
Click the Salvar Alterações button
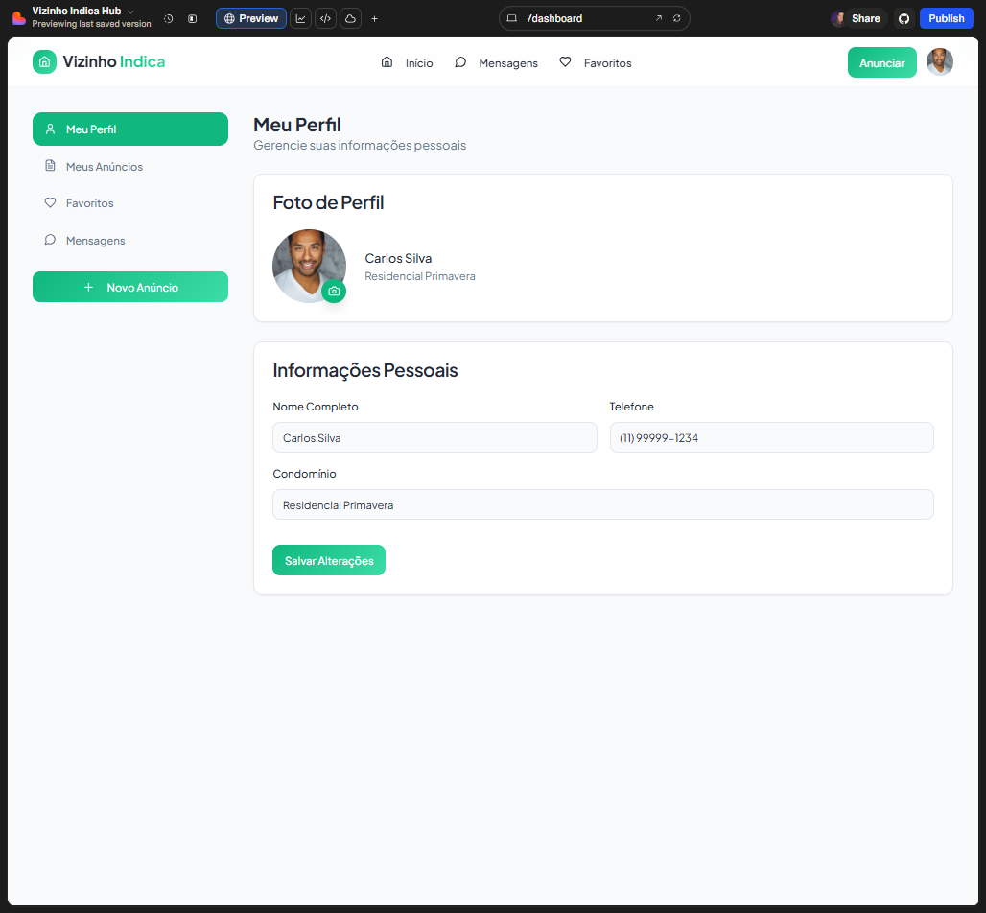point(329,561)
